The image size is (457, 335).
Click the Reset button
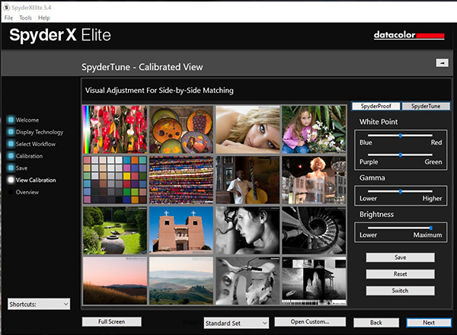point(400,274)
